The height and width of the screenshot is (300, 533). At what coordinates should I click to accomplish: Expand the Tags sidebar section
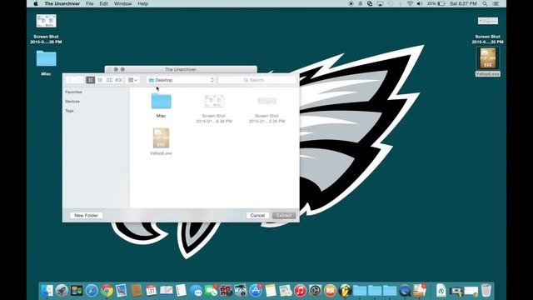point(69,111)
